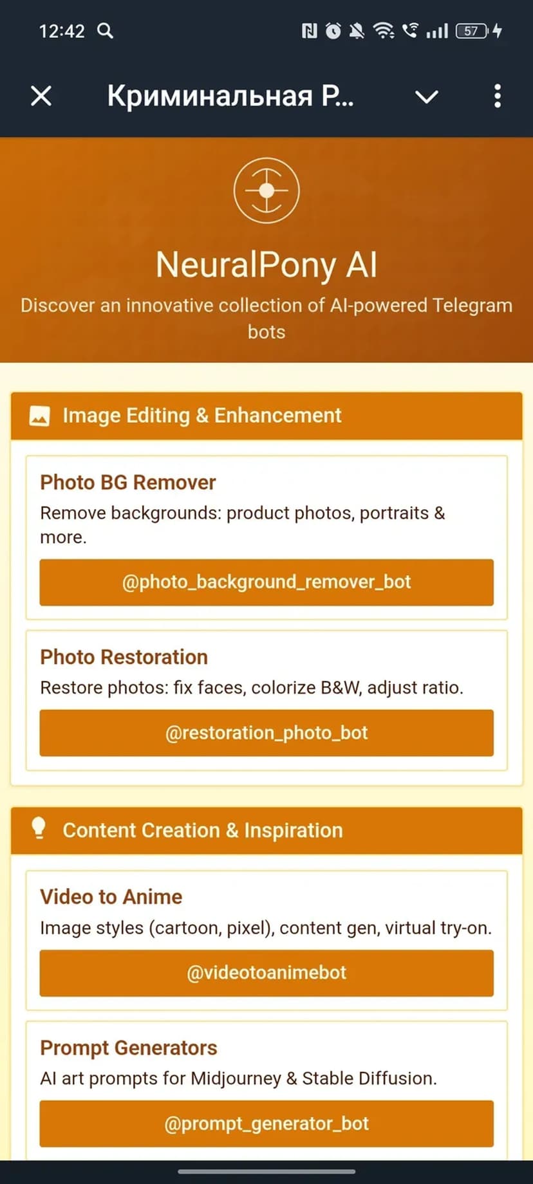Tap the Криминальная Р... page title
Viewport: 533px width, 1184px height.
click(x=230, y=97)
